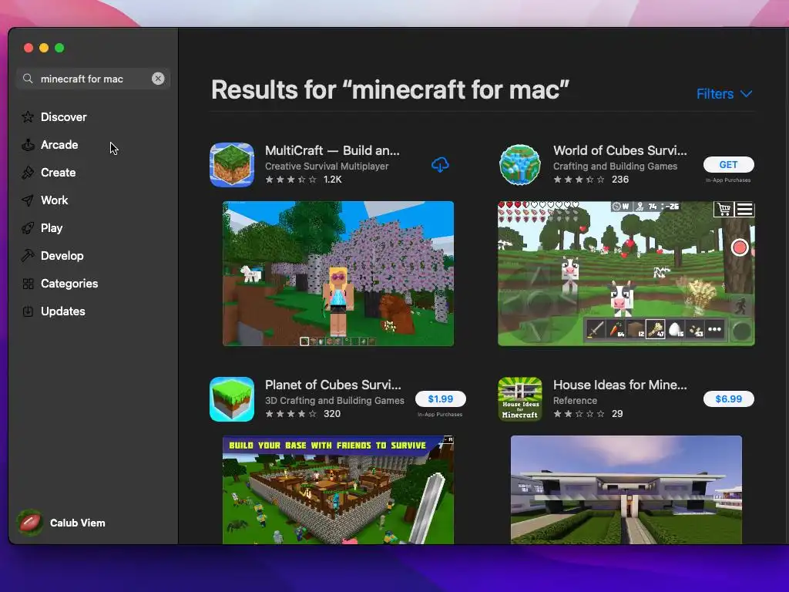Image resolution: width=789 pixels, height=592 pixels.
Task: Open the Planet of Cubes app icon
Action: 232,399
